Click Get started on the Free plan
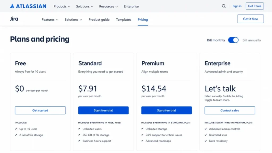Screen dimensions: 272x153 pos(40,110)
